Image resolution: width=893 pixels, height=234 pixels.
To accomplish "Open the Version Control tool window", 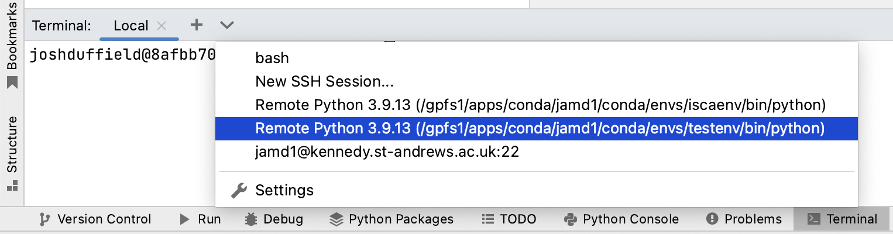I will point(95,219).
